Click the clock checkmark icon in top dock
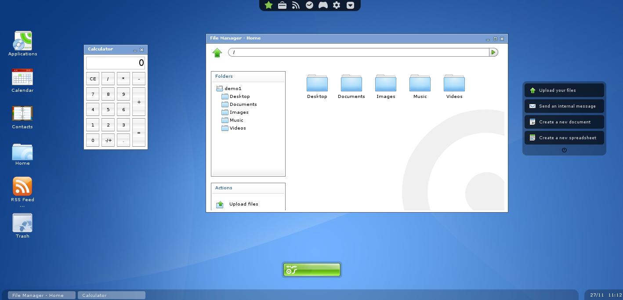This screenshot has height=300, width=623. [310, 5]
